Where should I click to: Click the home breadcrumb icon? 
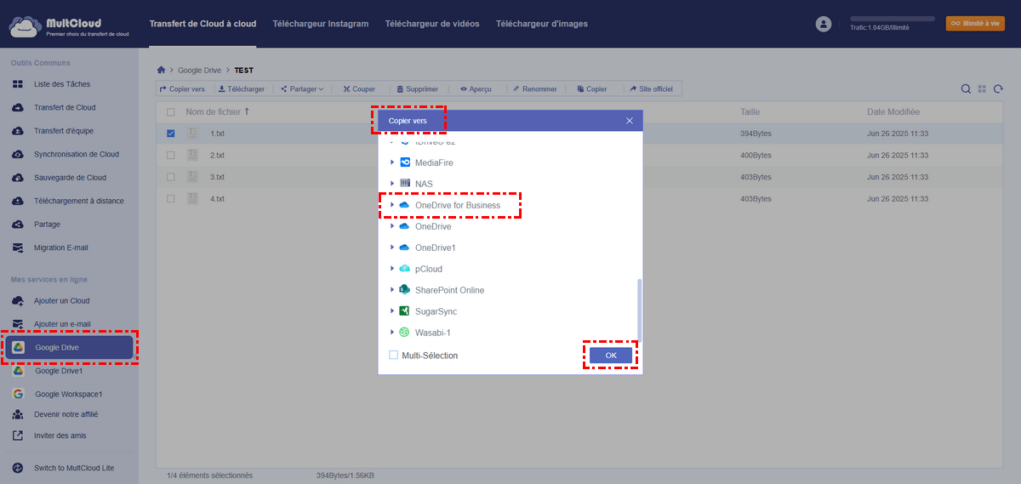162,70
